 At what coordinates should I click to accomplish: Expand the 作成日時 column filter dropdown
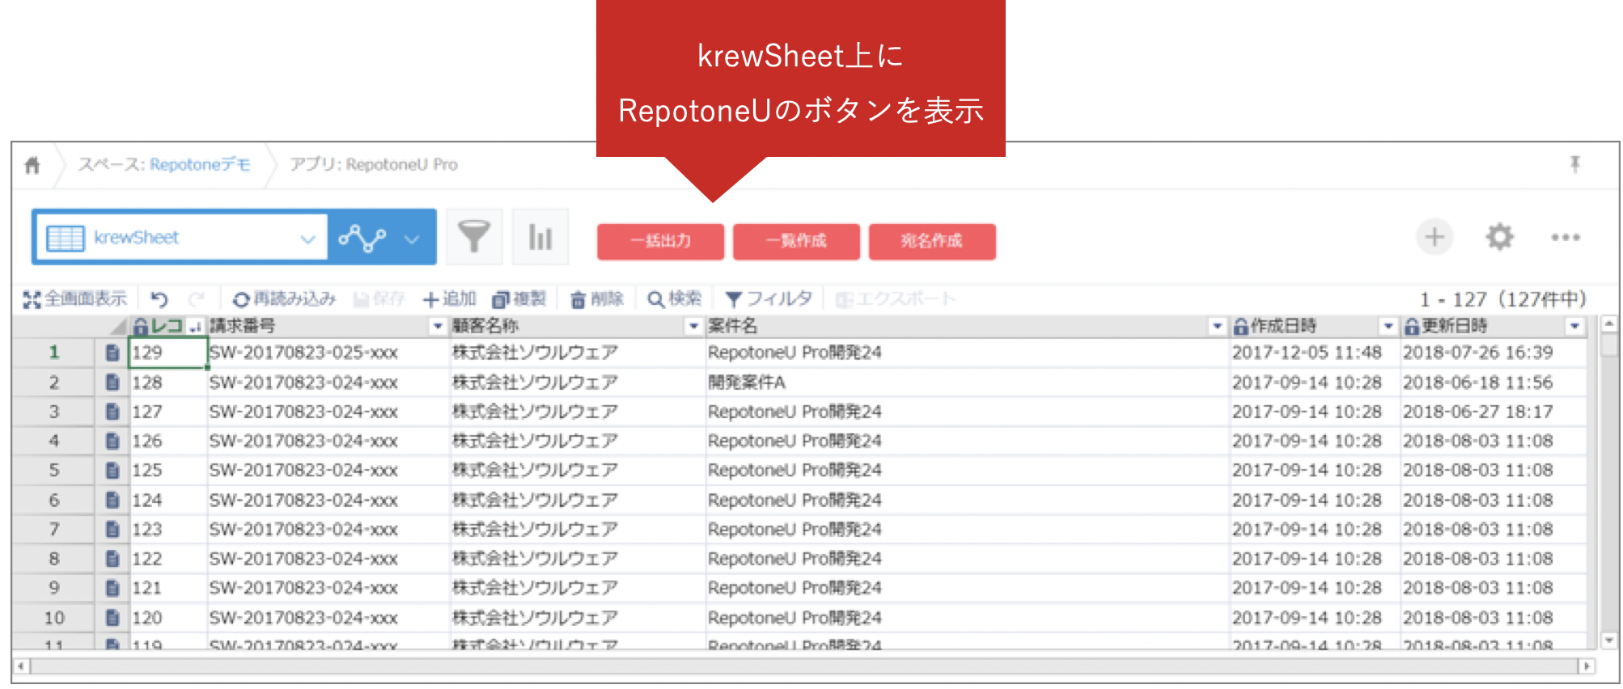pos(1388,326)
